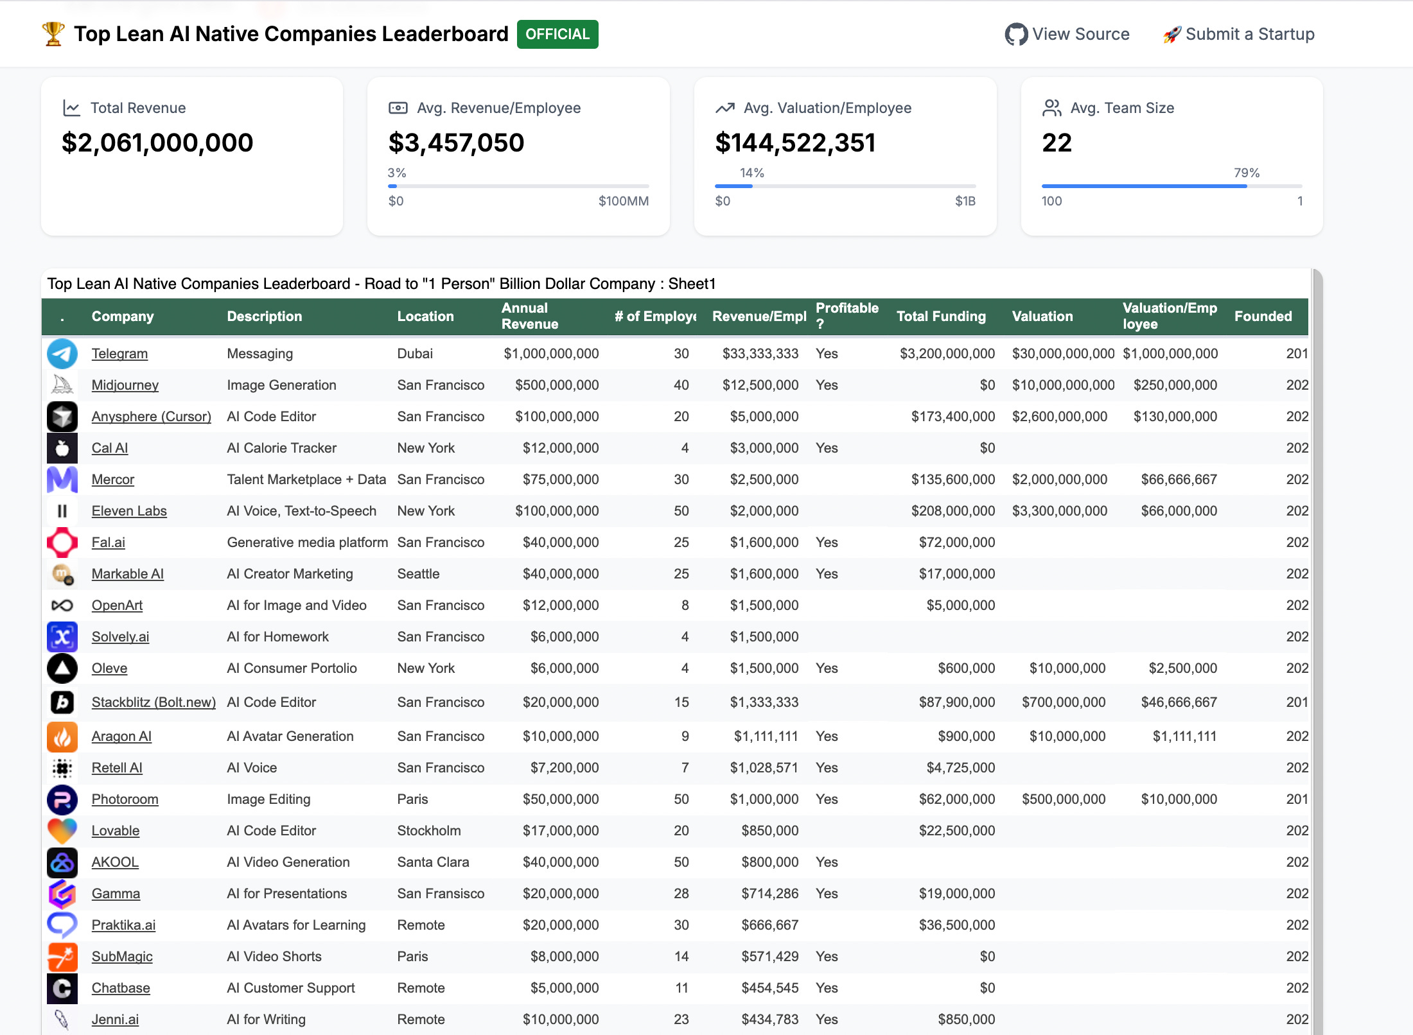This screenshot has width=1413, height=1035.
Task: Click the 'Talent Marketplace + Data' description
Action: click(x=306, y=480)
